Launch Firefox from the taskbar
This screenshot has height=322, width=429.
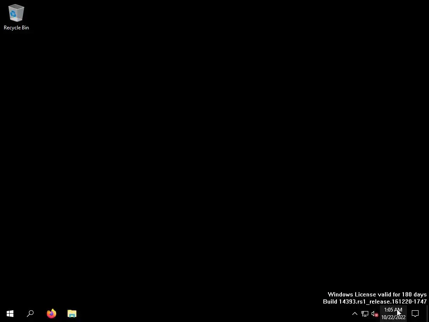(52, 314)
